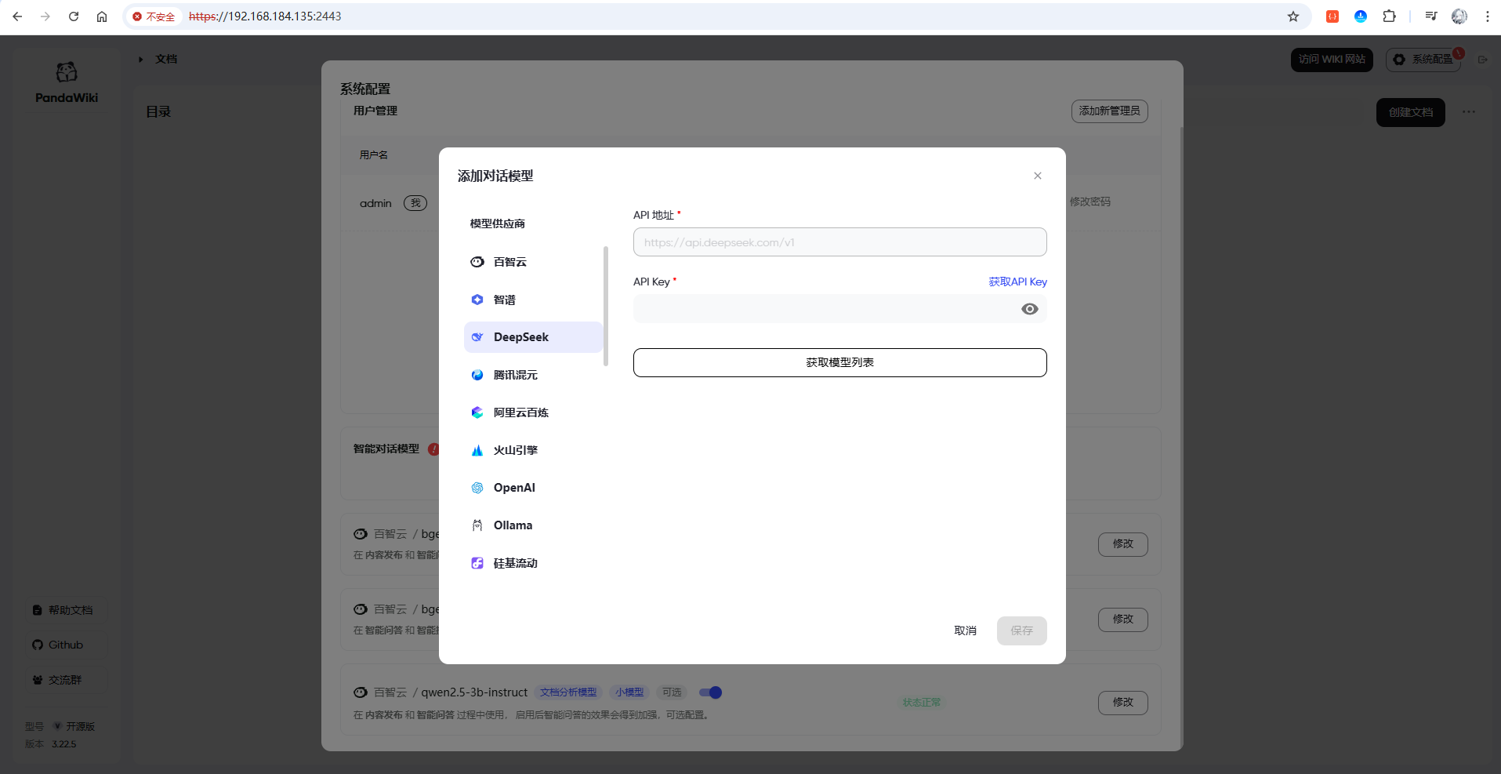Close the 添加对话模型 dialog

(1038, 176)
